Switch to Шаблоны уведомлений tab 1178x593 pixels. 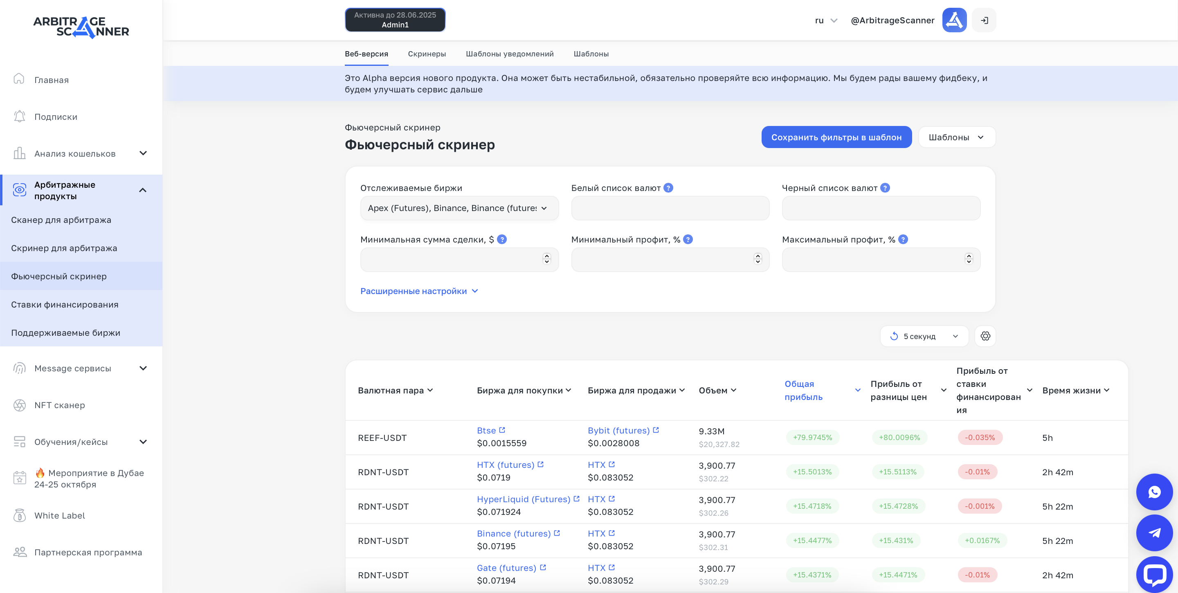point(509,54)
